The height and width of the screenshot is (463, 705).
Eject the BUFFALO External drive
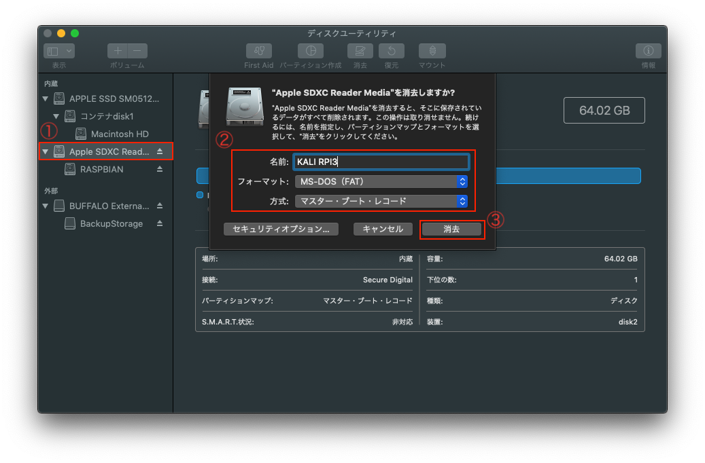[x=160, y=206]
